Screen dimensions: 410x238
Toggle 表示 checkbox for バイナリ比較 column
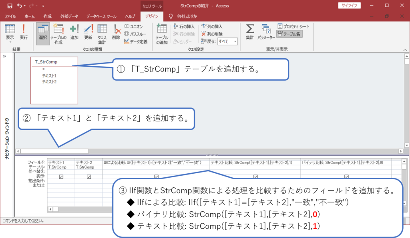coord(346,177)
